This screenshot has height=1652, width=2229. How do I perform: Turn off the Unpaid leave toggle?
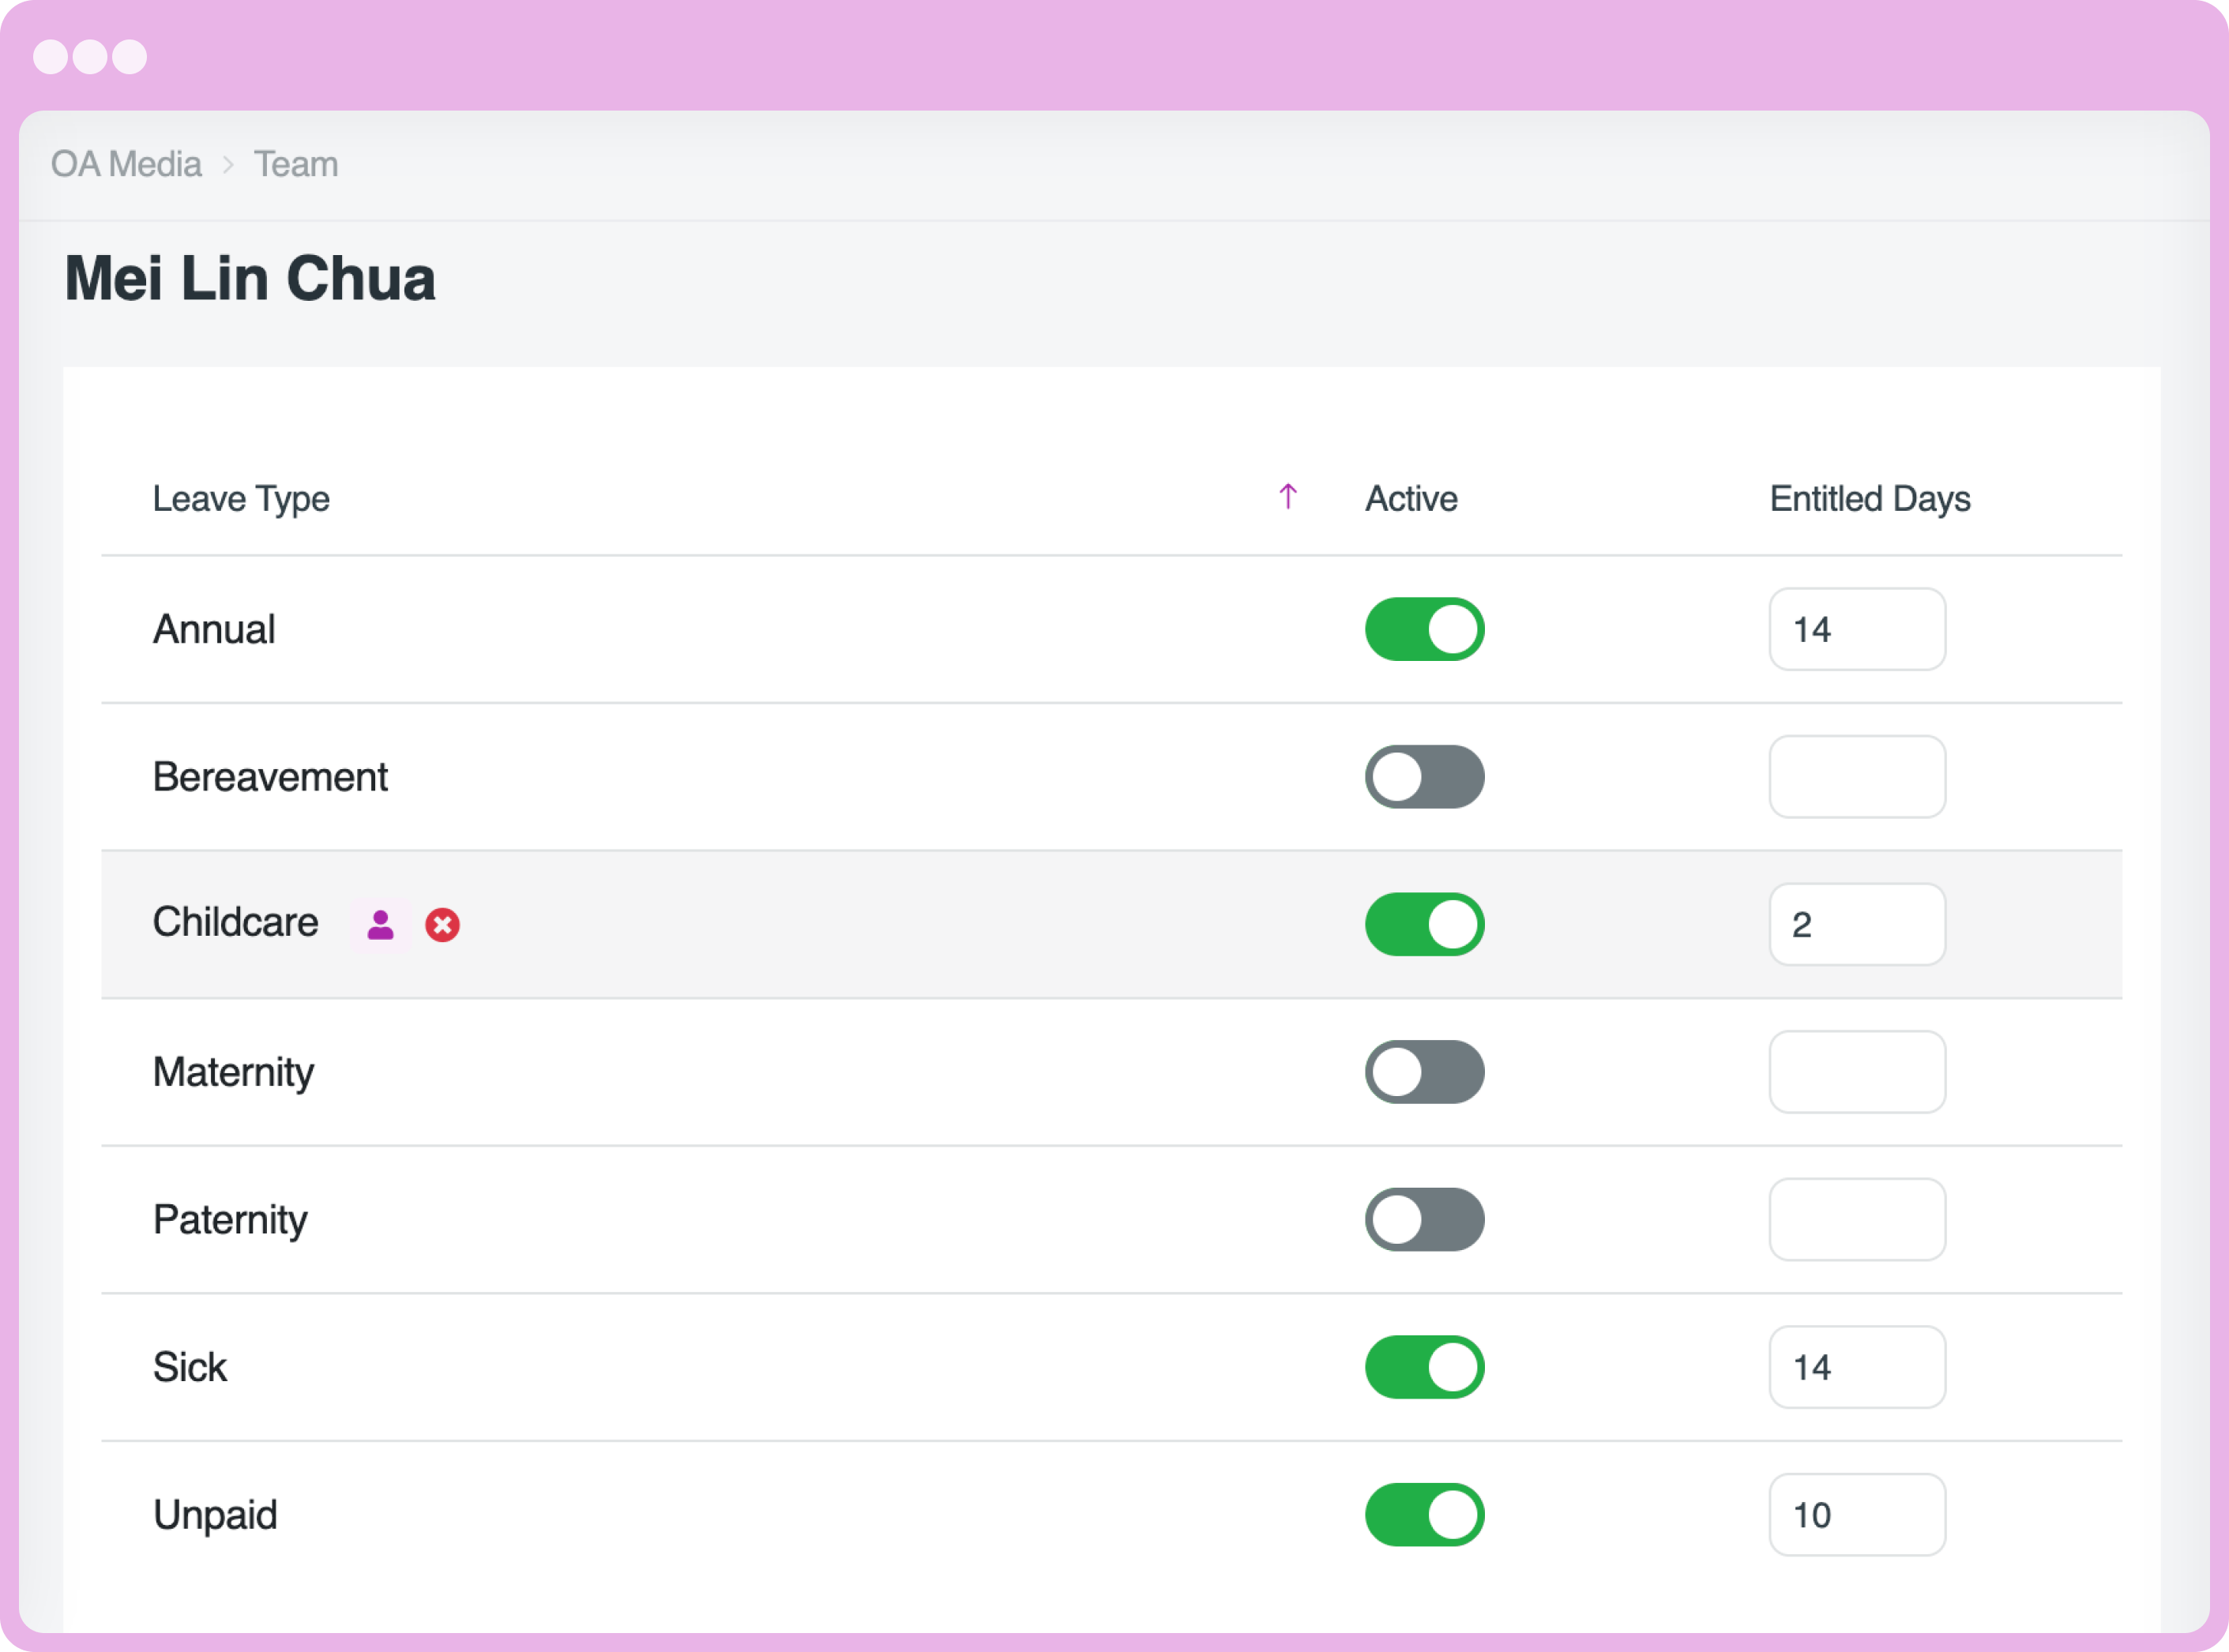[x=1424, y=1514]
